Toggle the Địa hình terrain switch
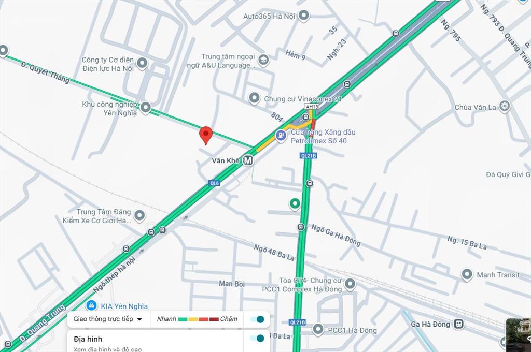 [x=257, y=338]
